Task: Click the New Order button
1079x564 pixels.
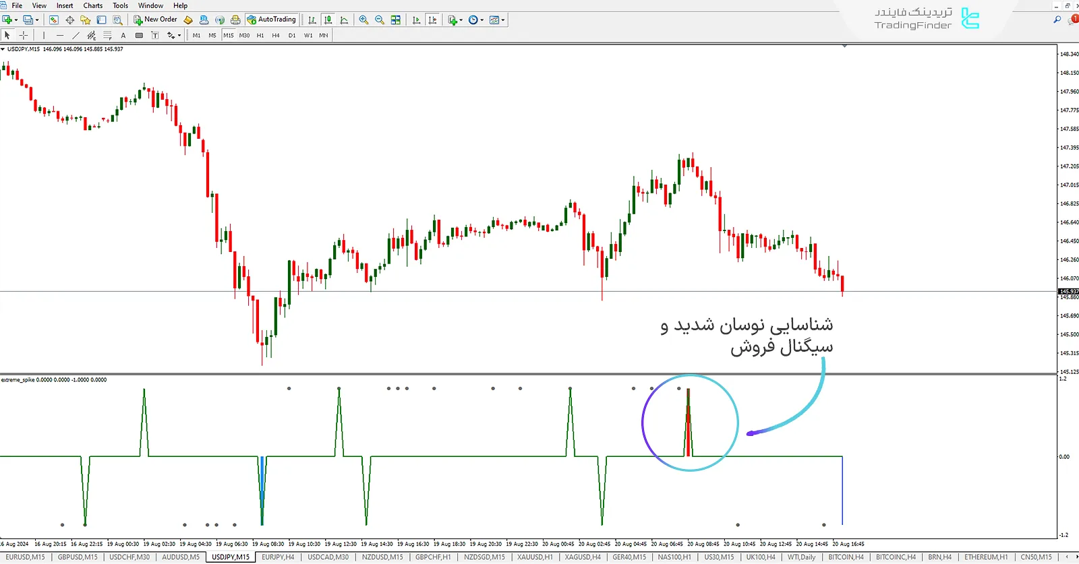Action: 155,20
